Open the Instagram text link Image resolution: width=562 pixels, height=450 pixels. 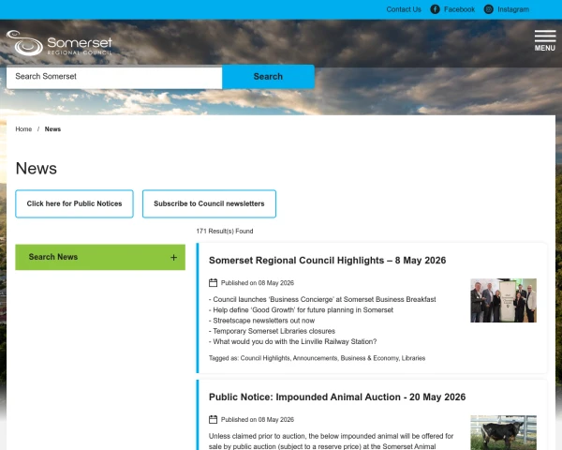(513, 9)
